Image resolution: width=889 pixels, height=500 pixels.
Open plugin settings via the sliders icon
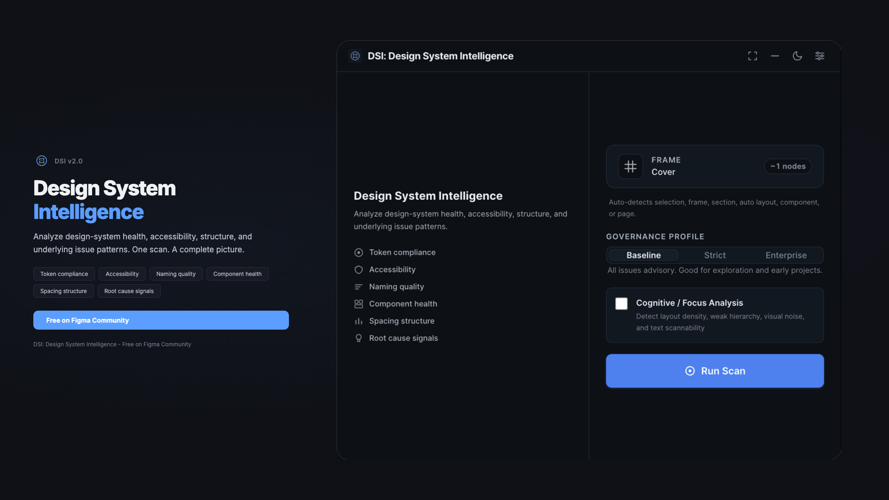[x=820, y=56]
